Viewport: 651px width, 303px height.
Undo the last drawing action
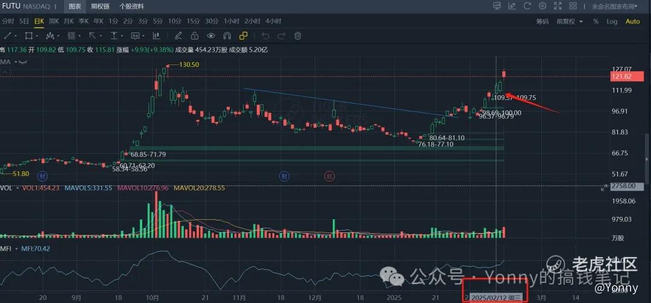point(265,36)
